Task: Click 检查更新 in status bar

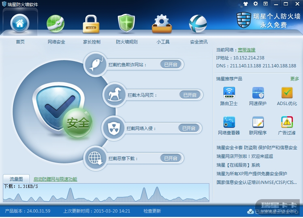Action: (152, 211)
